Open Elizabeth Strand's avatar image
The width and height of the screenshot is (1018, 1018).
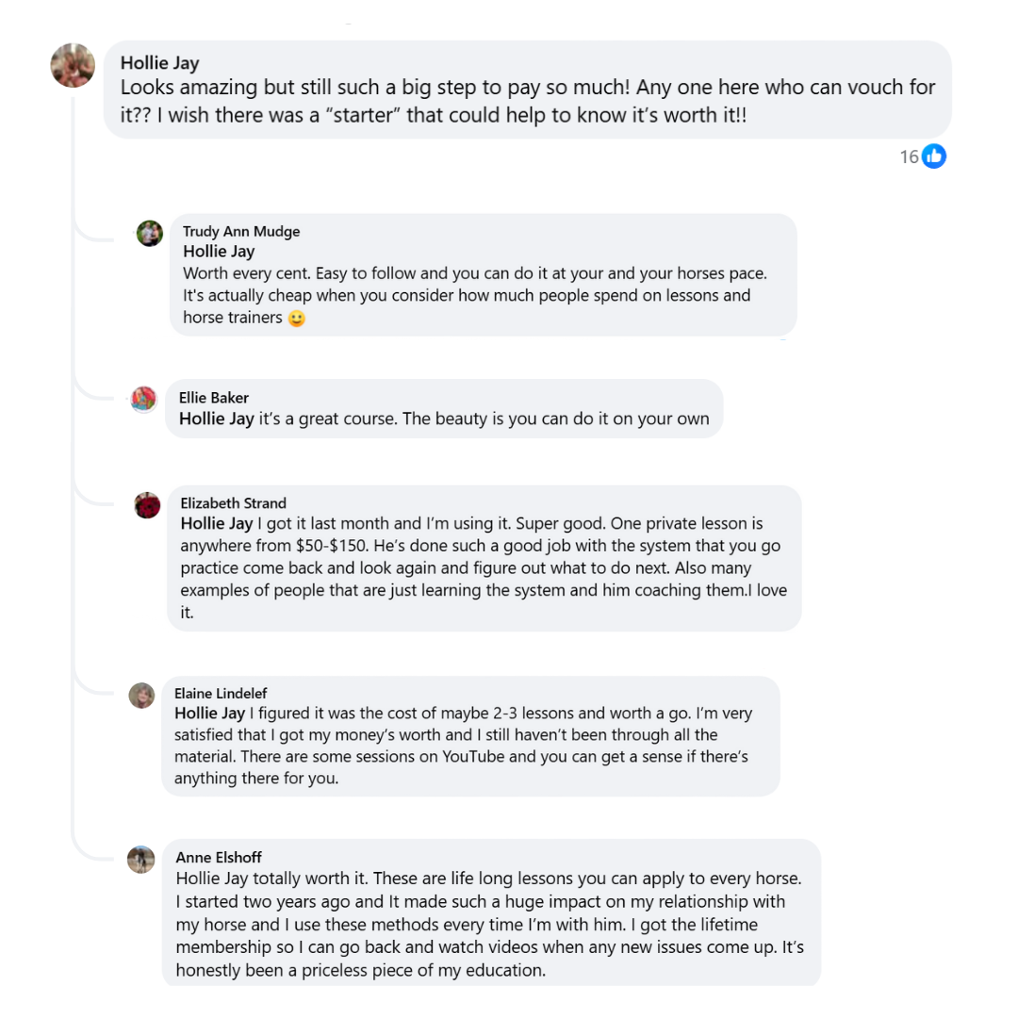(x=147, y=505)
